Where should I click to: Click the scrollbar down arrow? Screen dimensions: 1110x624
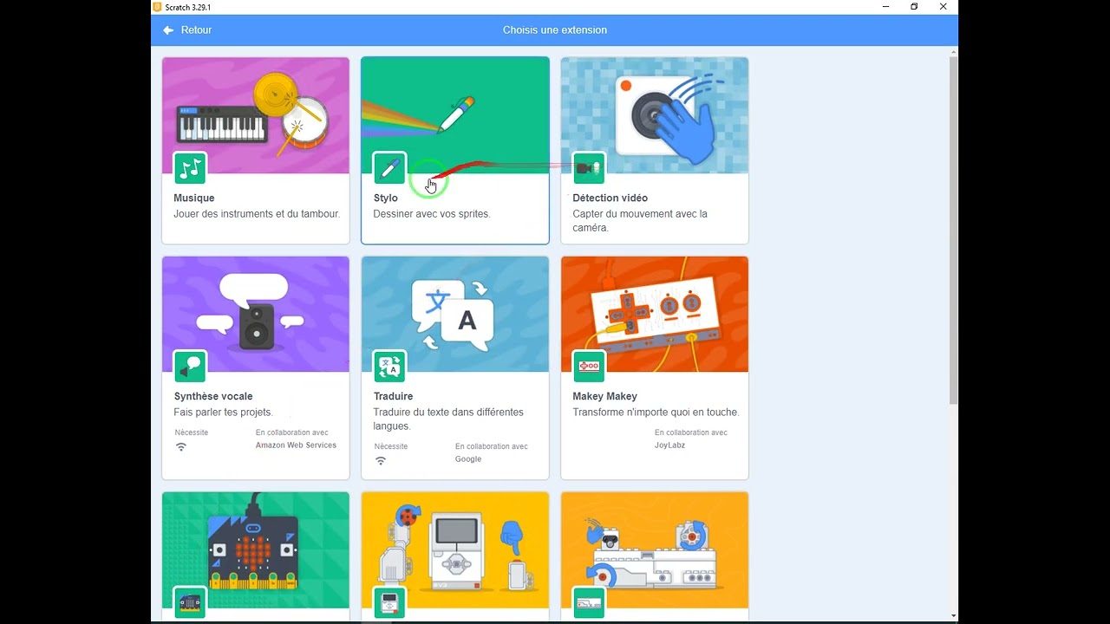pyautogui.click(x=954, y=616)
